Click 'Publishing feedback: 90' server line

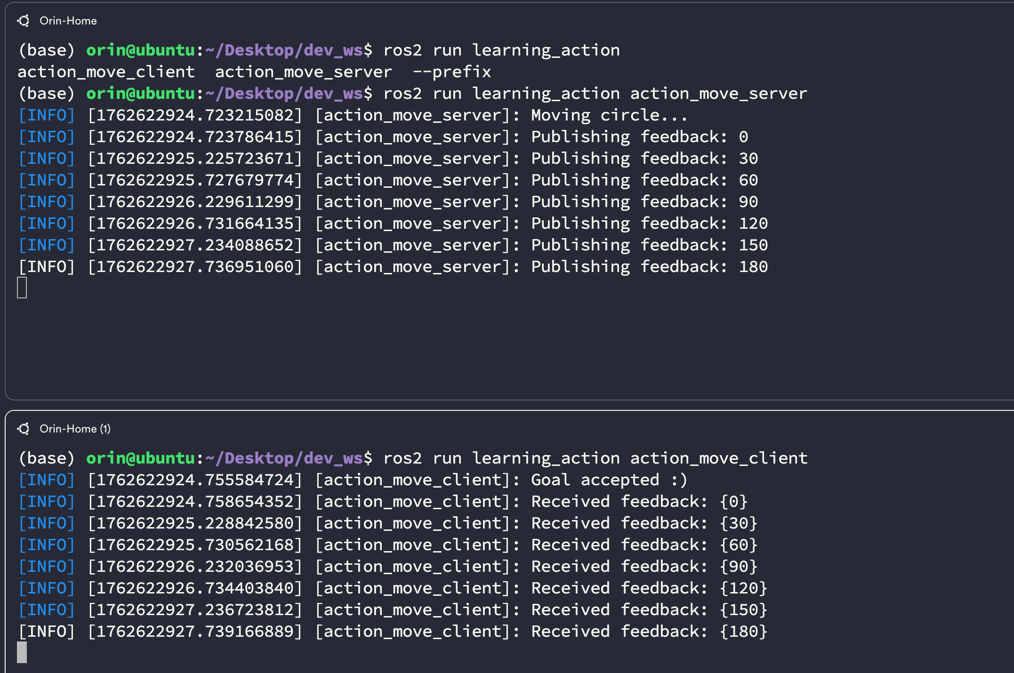coord(644,202)
